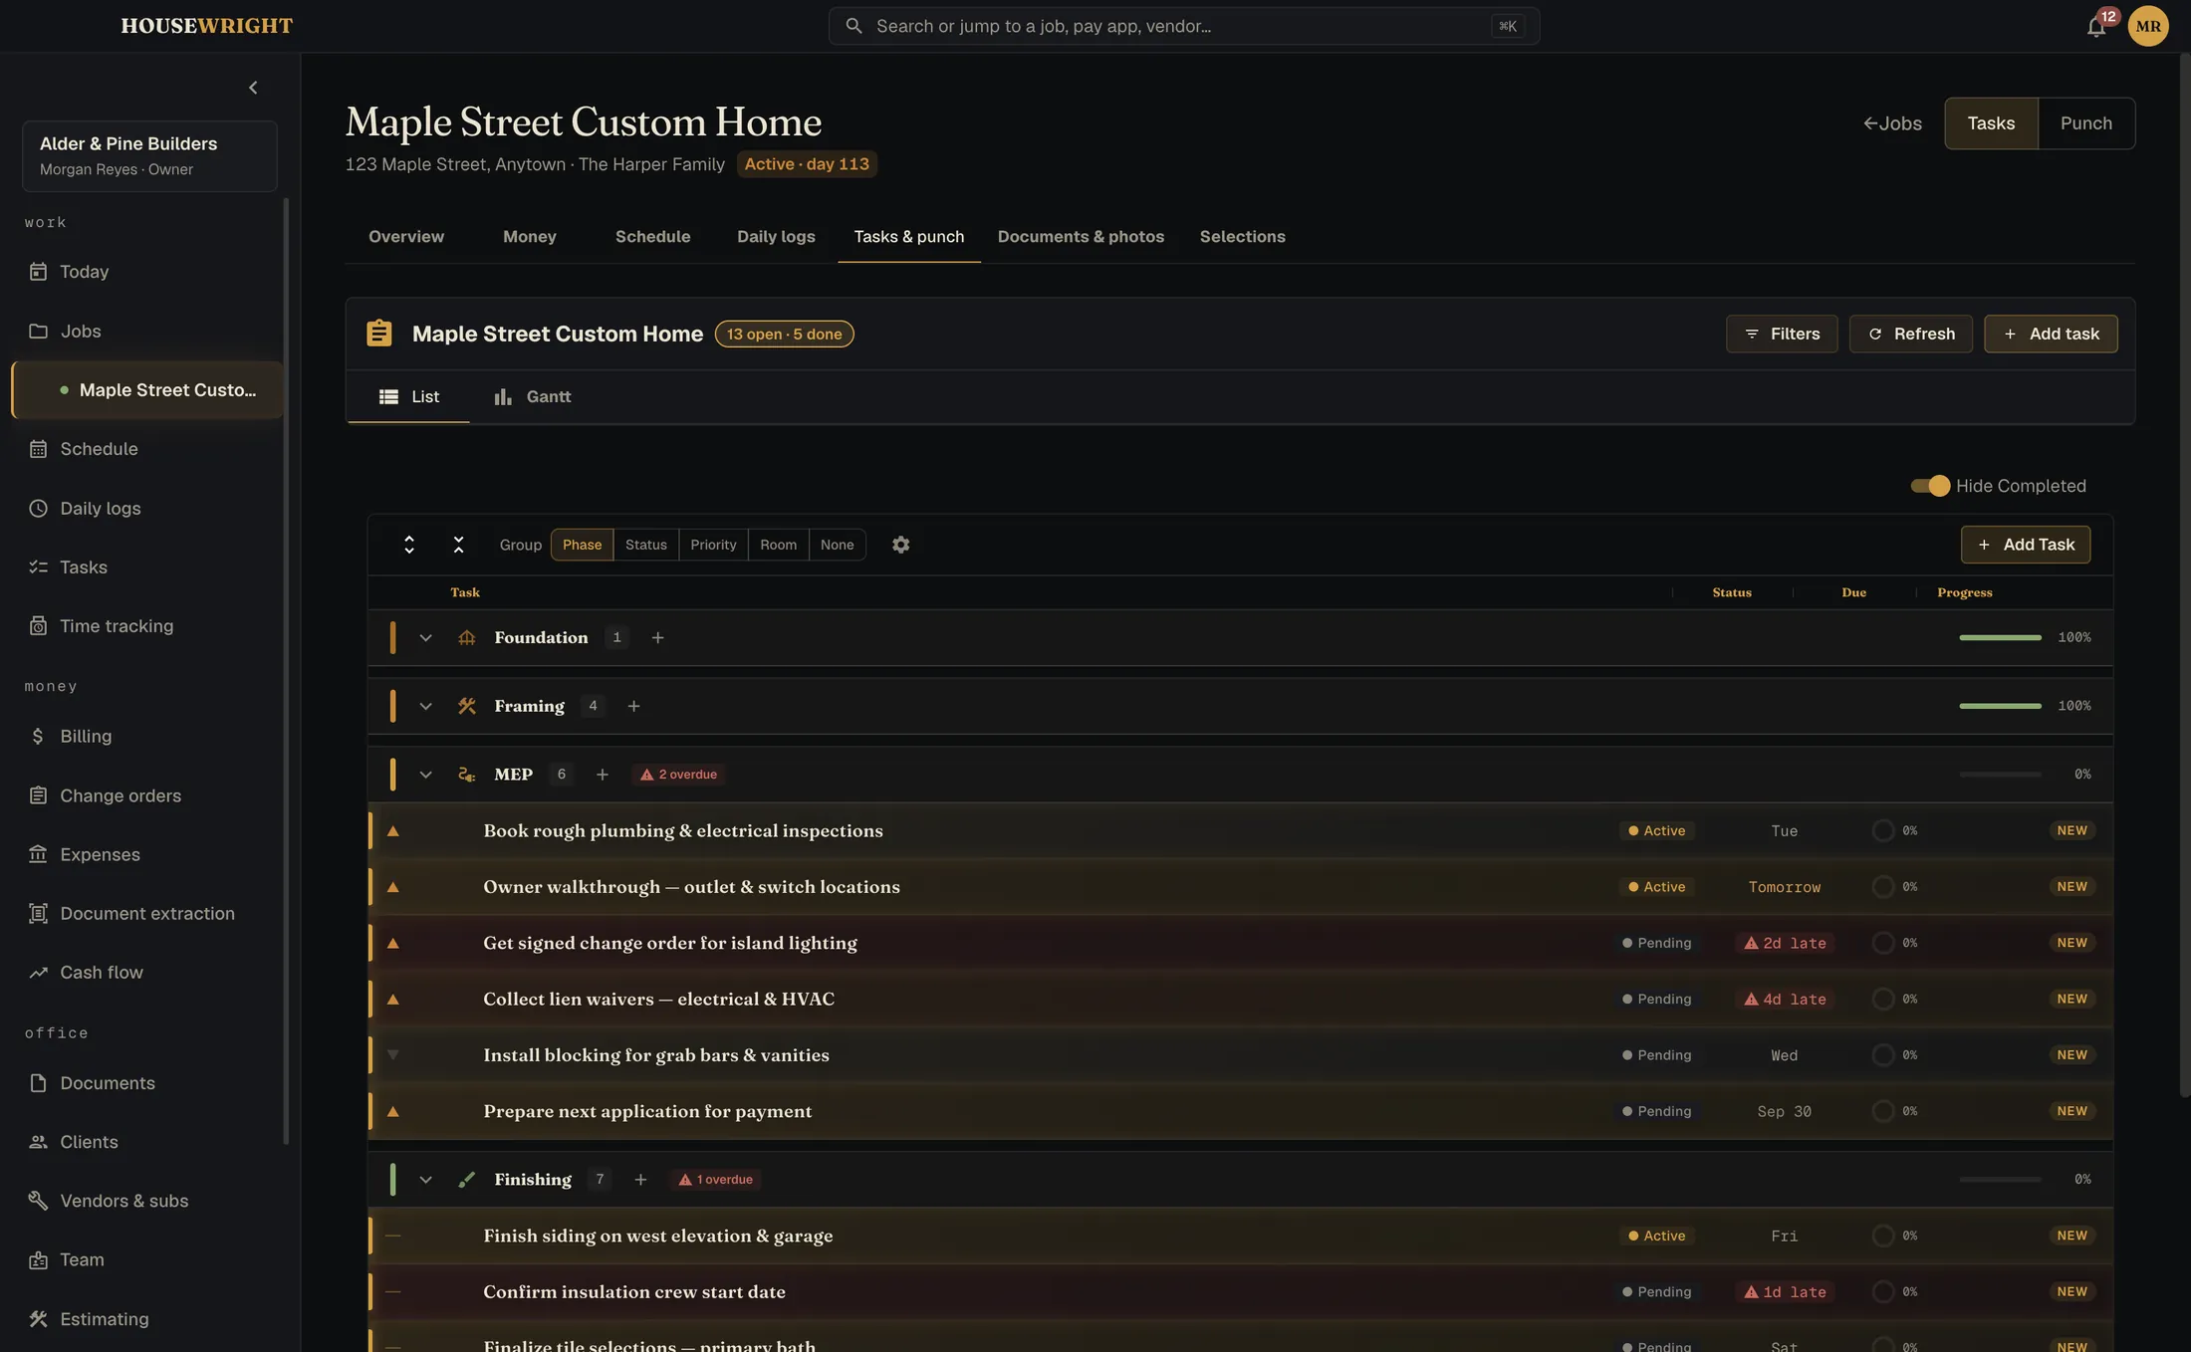Go back to Jobs link
Screen dimensions: 2191x1352
click(1892, 123)
